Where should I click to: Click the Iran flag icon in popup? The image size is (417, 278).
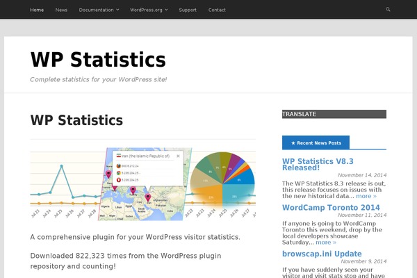point(119,156)
